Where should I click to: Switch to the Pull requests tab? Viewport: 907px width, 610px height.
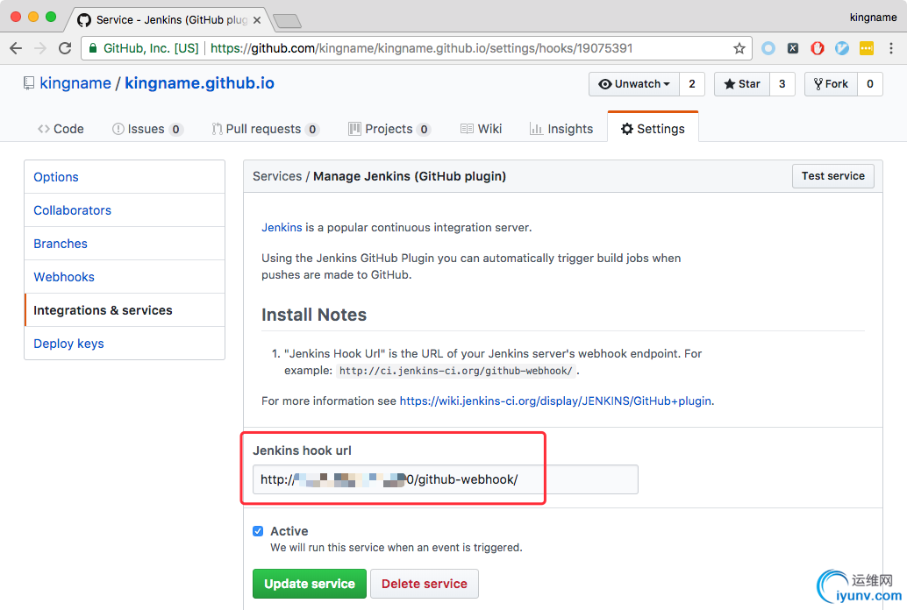click(266, 129)
